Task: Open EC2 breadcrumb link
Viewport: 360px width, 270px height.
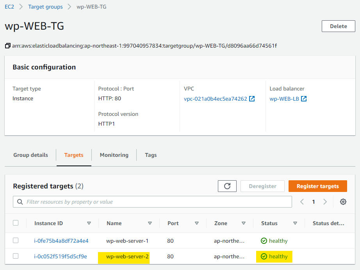Action: point(9,7)
